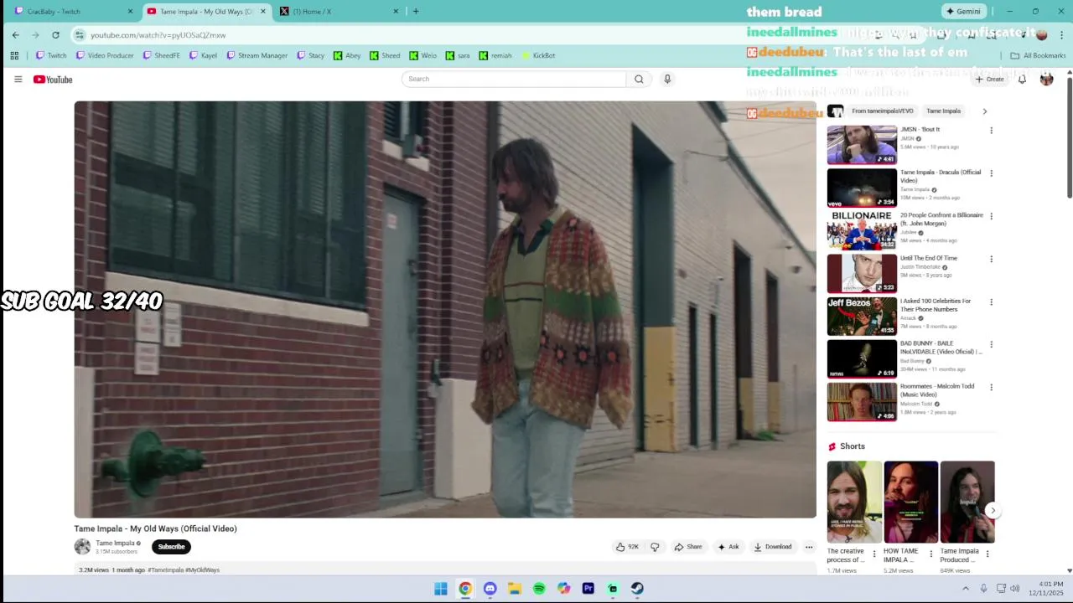The height and width of the screenshot is (603, 1073).
Task: Dislike the video with thumbs down
Action: click(x=655, y=547)
